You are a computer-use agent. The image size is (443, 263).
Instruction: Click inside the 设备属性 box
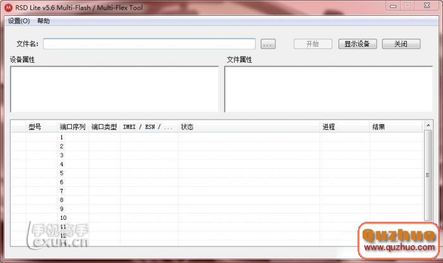[x=115, y=89]
